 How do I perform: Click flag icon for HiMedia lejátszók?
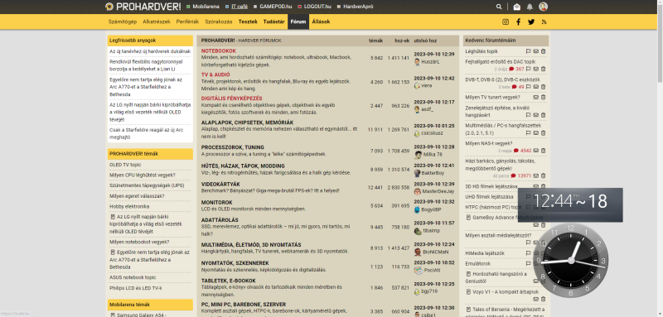click(529, 253)
